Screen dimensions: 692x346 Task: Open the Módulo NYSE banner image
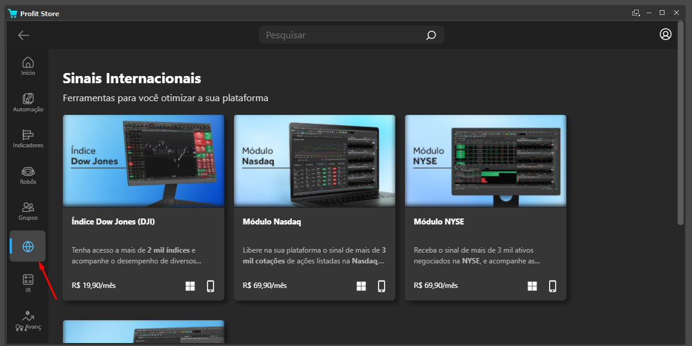tap(486, 161)
